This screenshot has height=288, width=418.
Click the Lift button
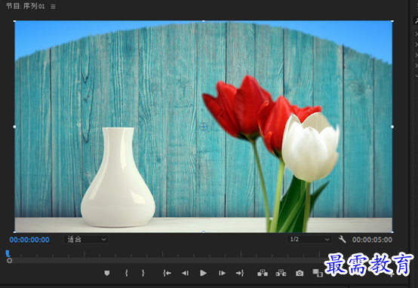tap(263, 273)
